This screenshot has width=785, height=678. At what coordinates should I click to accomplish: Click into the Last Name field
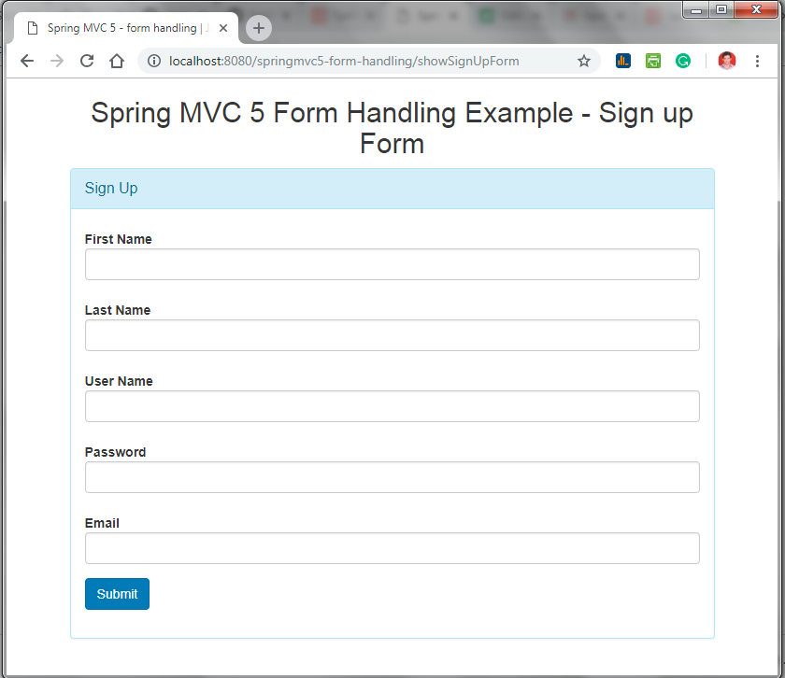click(392, 335)
